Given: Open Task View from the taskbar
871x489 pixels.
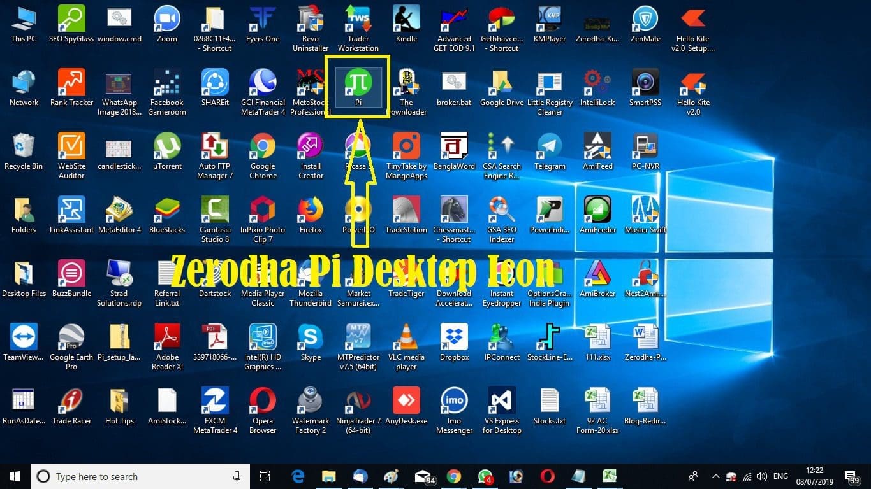Looking at the screenshot, I should tap(265, 476).
